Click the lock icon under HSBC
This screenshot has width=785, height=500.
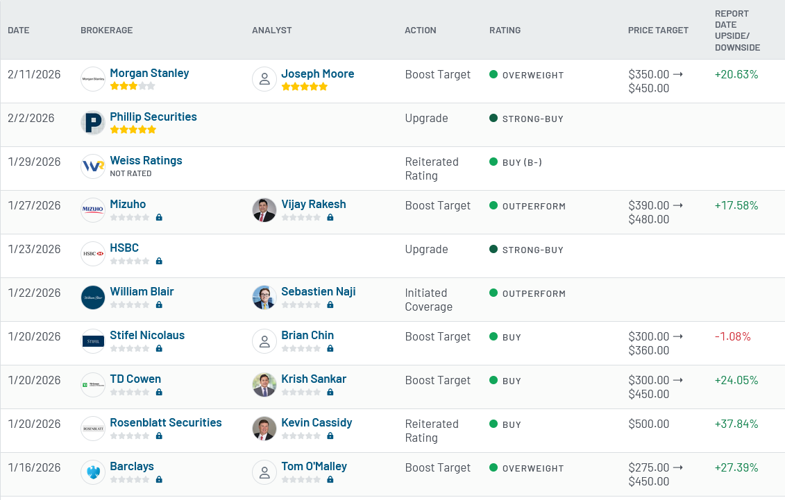[x=159, y=261]
